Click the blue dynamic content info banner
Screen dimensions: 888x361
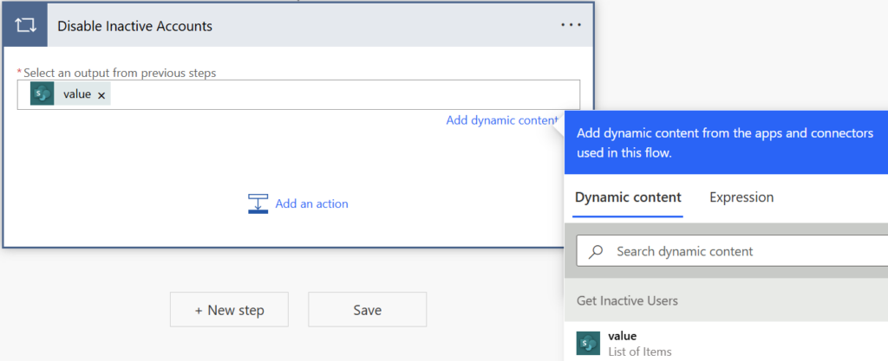(725, 143)
